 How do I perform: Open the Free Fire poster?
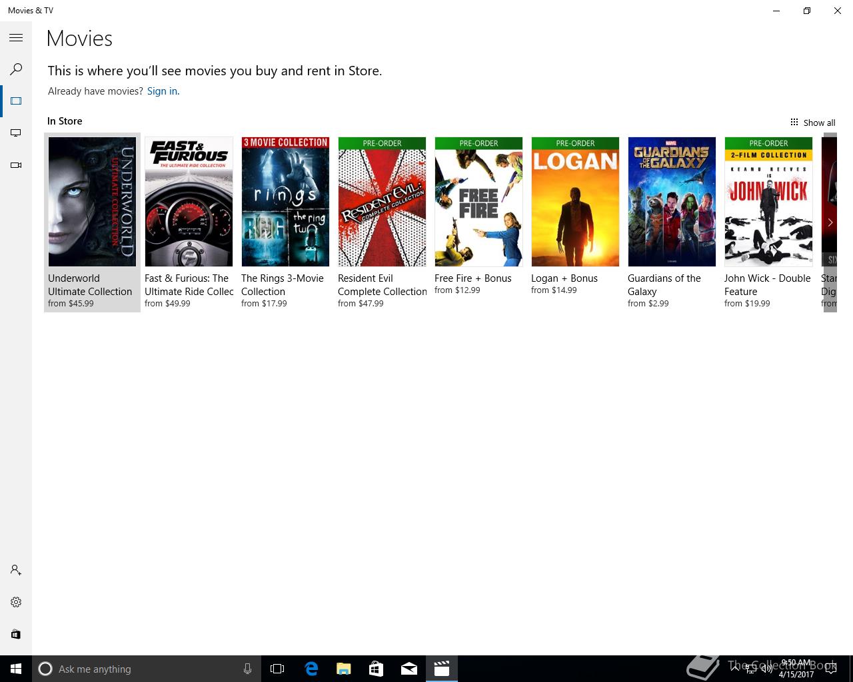(478, 202)
